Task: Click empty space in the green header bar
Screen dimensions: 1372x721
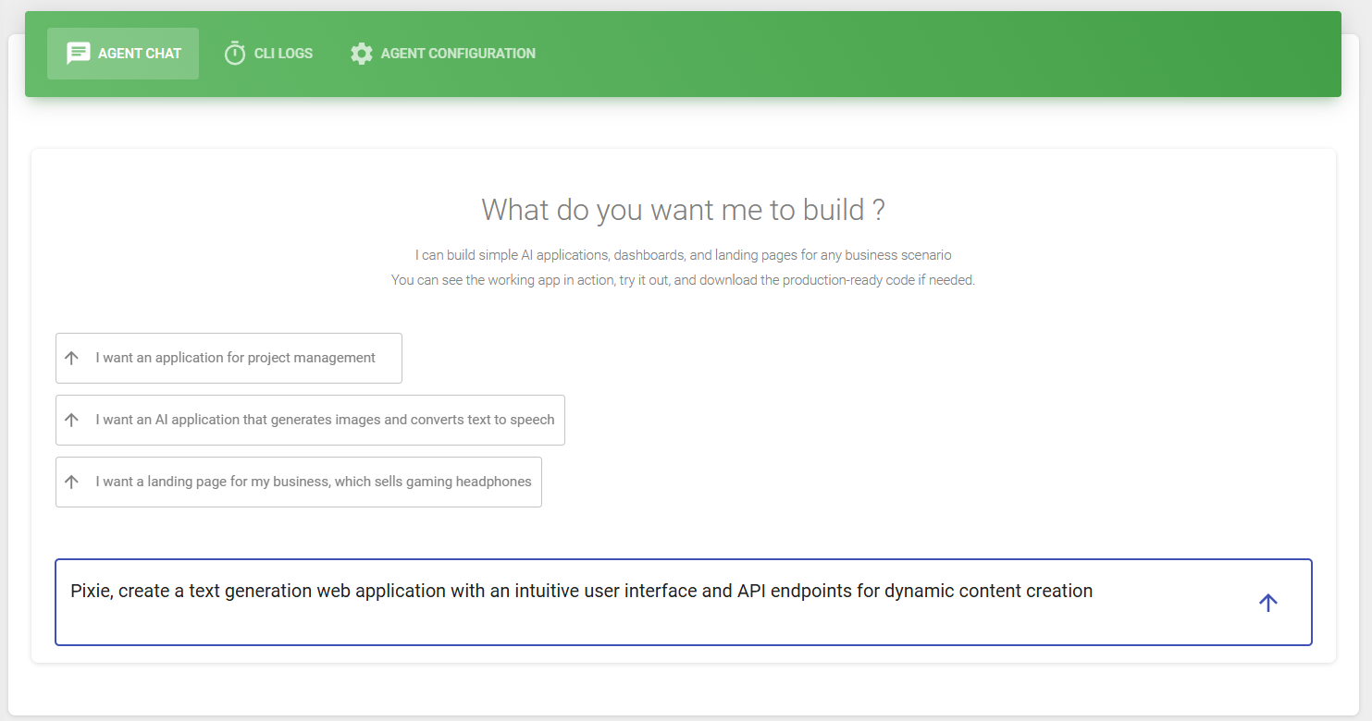Action: click(925, 54)
